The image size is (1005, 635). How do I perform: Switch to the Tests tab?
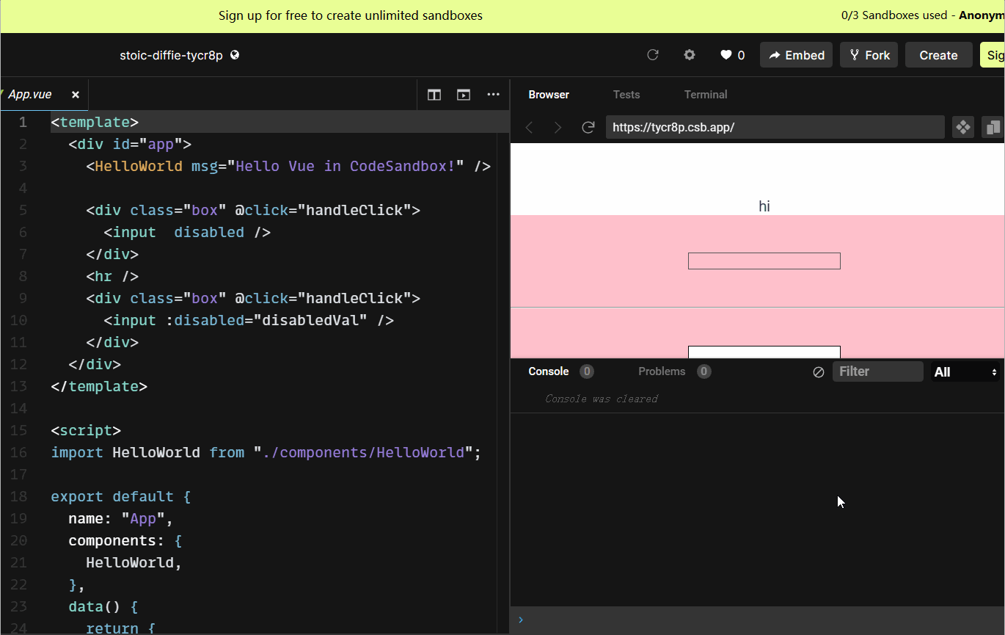click(626, 95)
